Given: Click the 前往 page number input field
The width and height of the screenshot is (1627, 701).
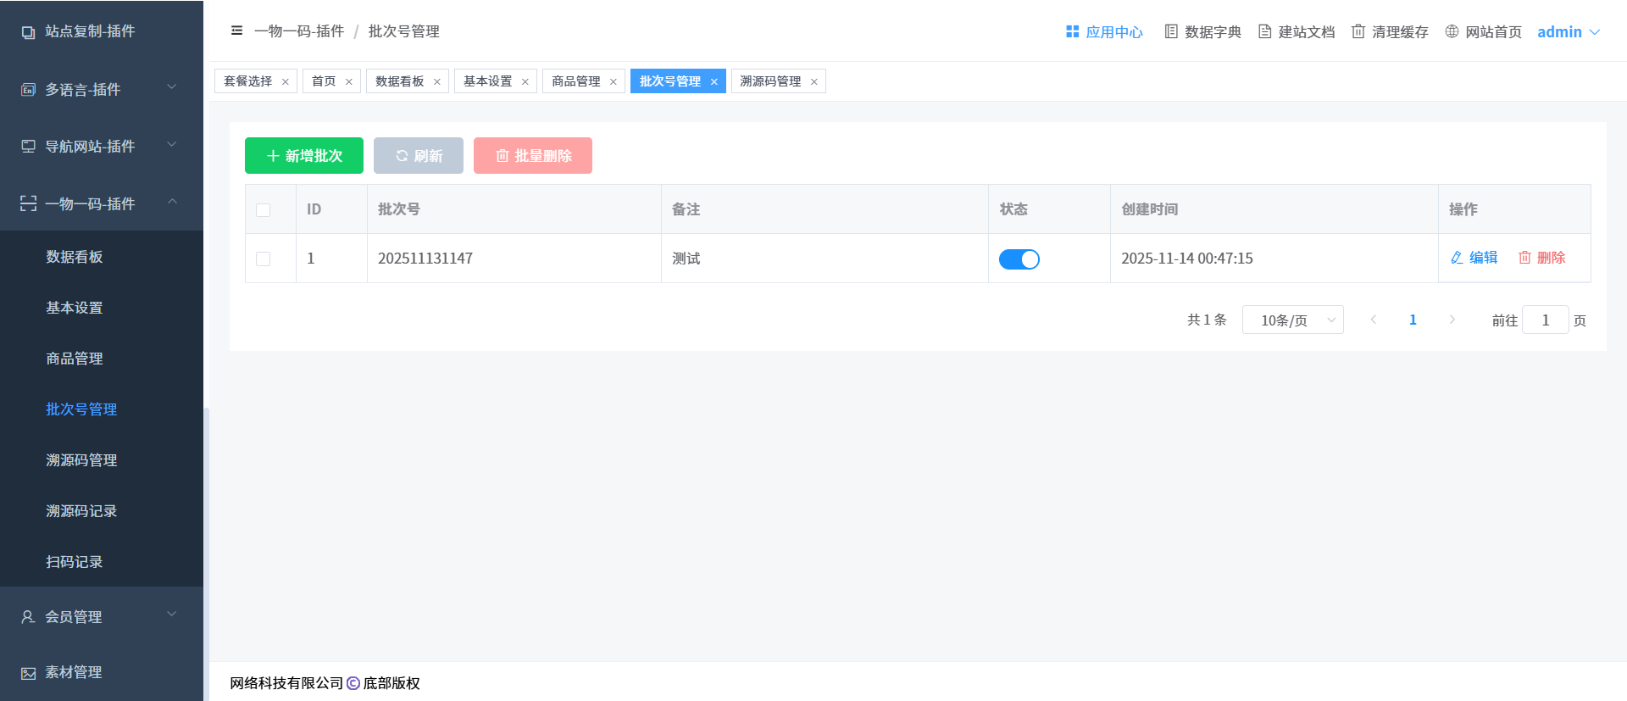Looking at the screenshot, I should click(x=1545, y=320).
